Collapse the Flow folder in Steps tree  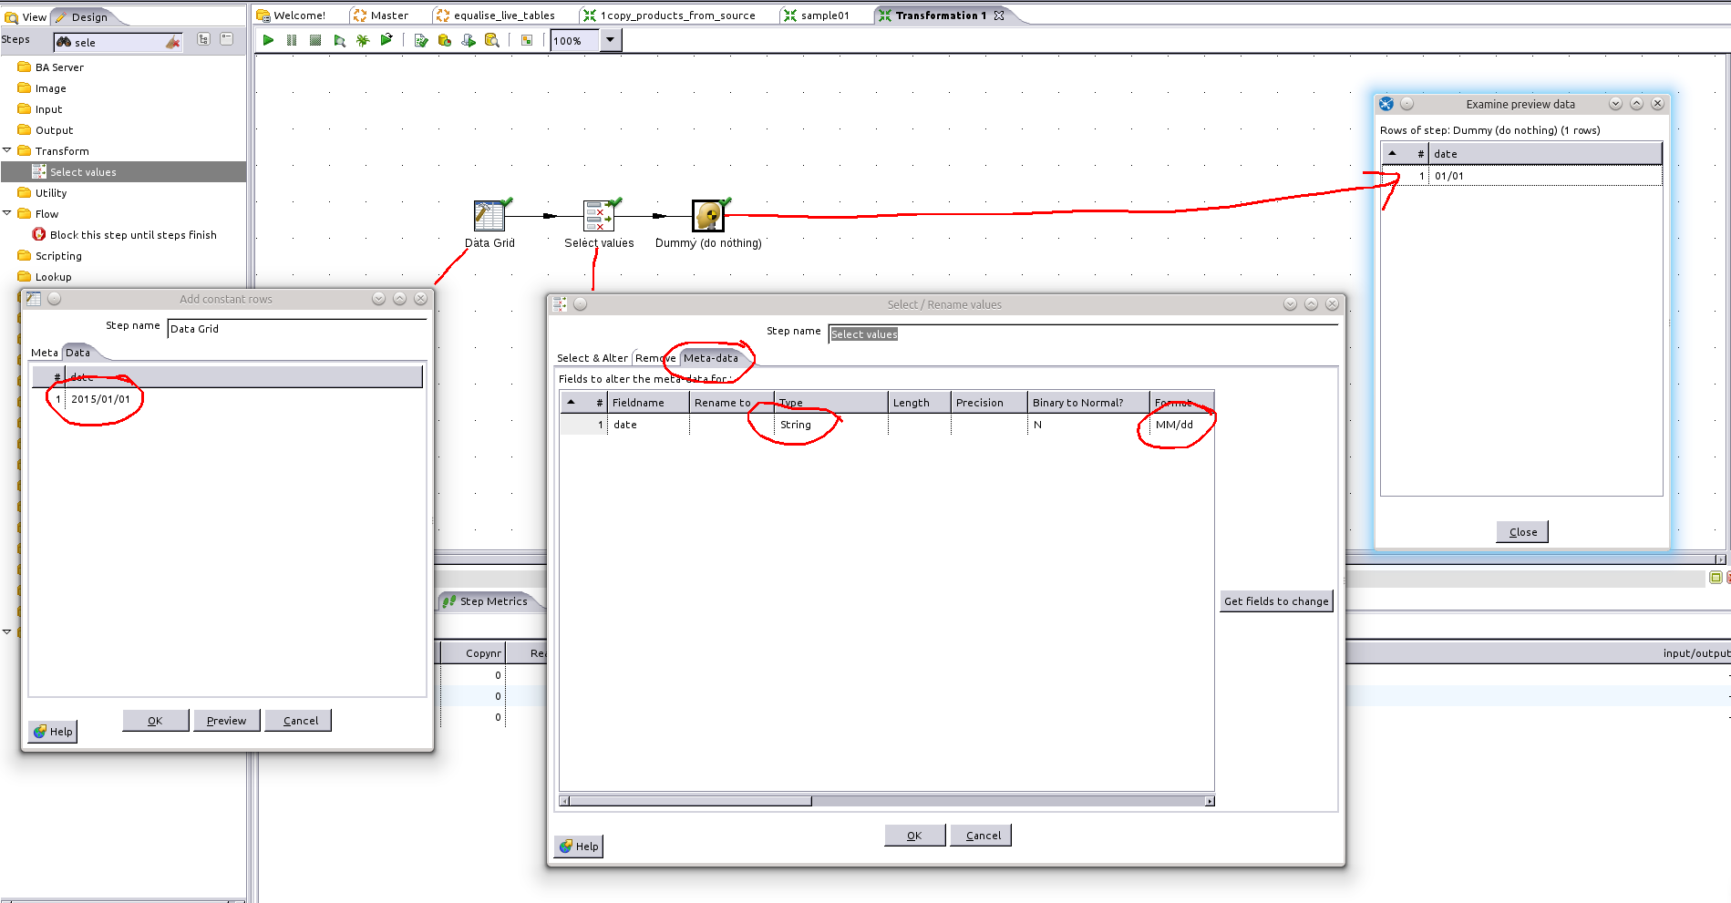[x=7, y=213]
